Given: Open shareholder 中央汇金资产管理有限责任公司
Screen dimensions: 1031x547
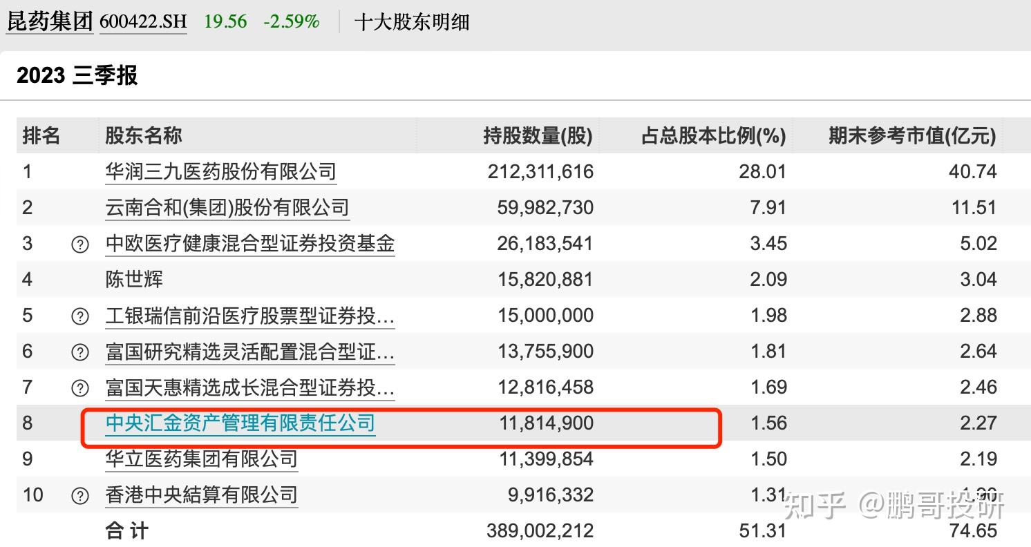Looking at the screenshot, I should point(240,423).
